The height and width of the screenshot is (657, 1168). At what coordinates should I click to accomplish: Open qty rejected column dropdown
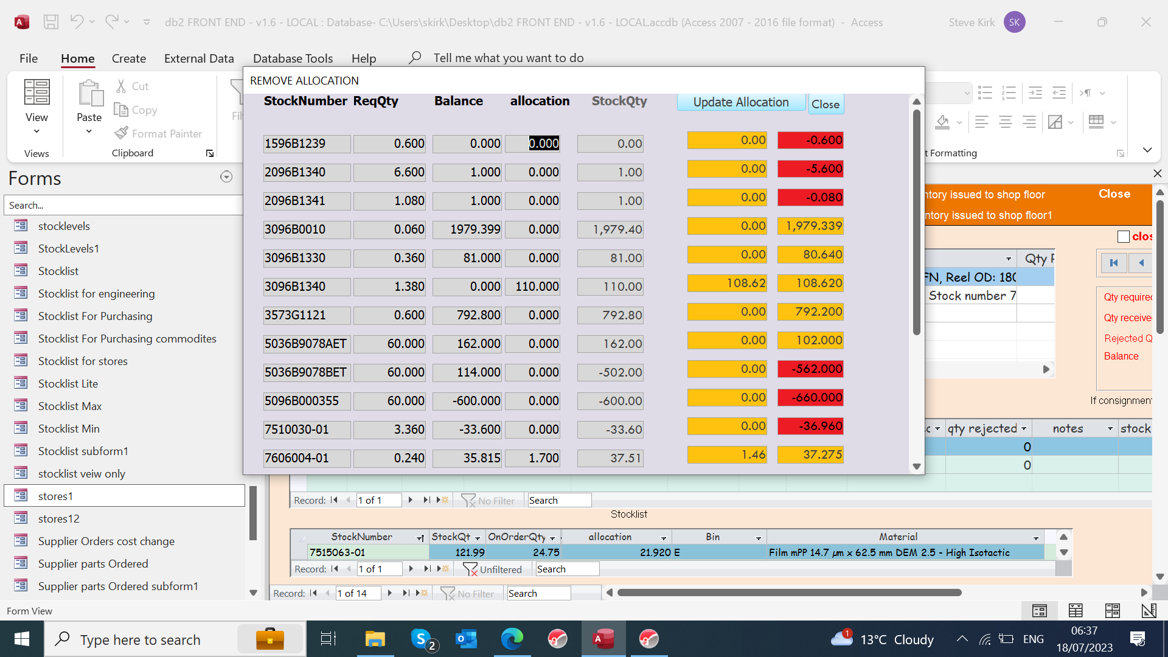click(1024, 429)
